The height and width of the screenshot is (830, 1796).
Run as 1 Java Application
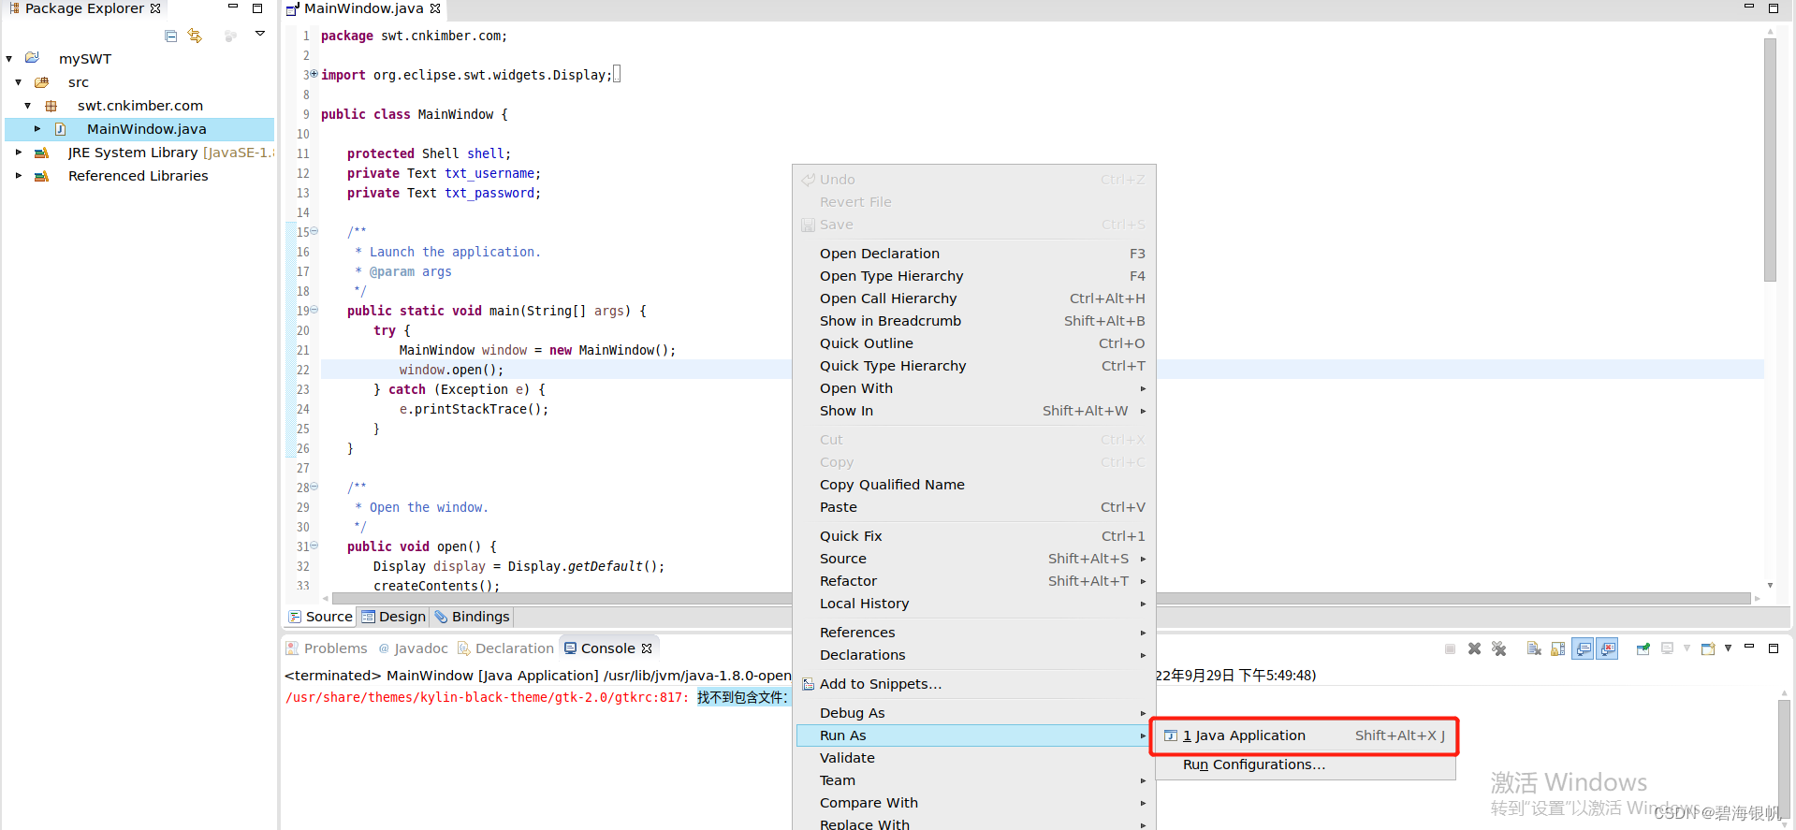pos(1305,735)
